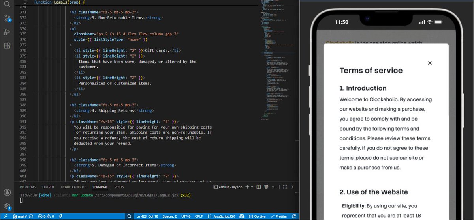Close the terminal panel
474x220 pixels.
click(293, 187)
